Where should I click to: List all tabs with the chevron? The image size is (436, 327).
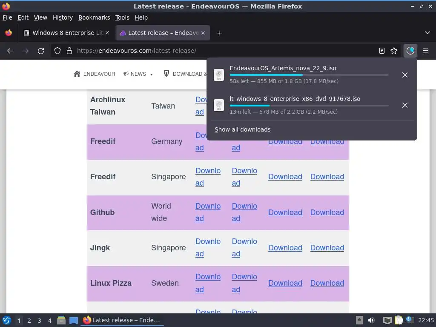tap(427, 33)
